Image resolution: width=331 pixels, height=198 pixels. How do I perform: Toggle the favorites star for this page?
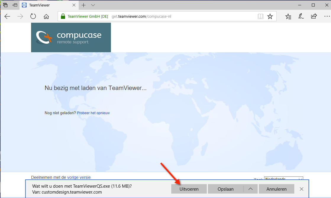click(x=270, y=17)
